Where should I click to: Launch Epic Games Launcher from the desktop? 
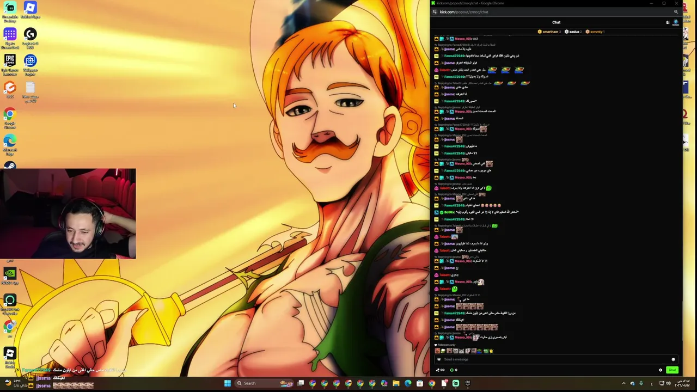coord(10,65)
